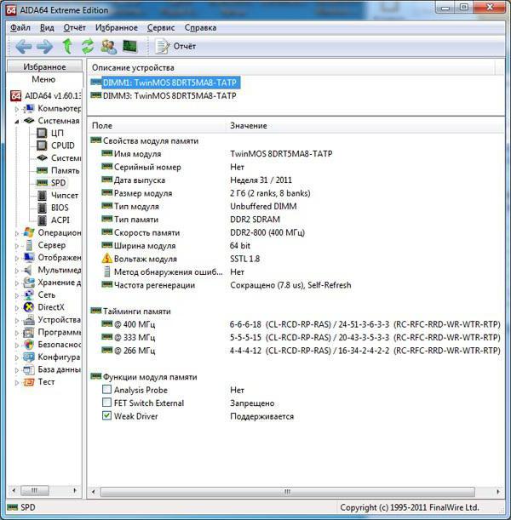Open the Избранное menu in menu bar

tap(117, 27)
